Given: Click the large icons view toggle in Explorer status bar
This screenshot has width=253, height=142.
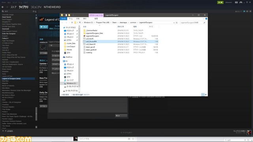Looking at the screenshot, I should coord(206,95).
